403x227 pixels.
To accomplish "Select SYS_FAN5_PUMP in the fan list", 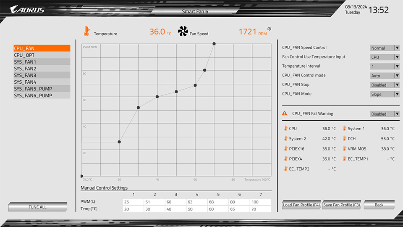I will pyautogui.click(x=42, y=89).
